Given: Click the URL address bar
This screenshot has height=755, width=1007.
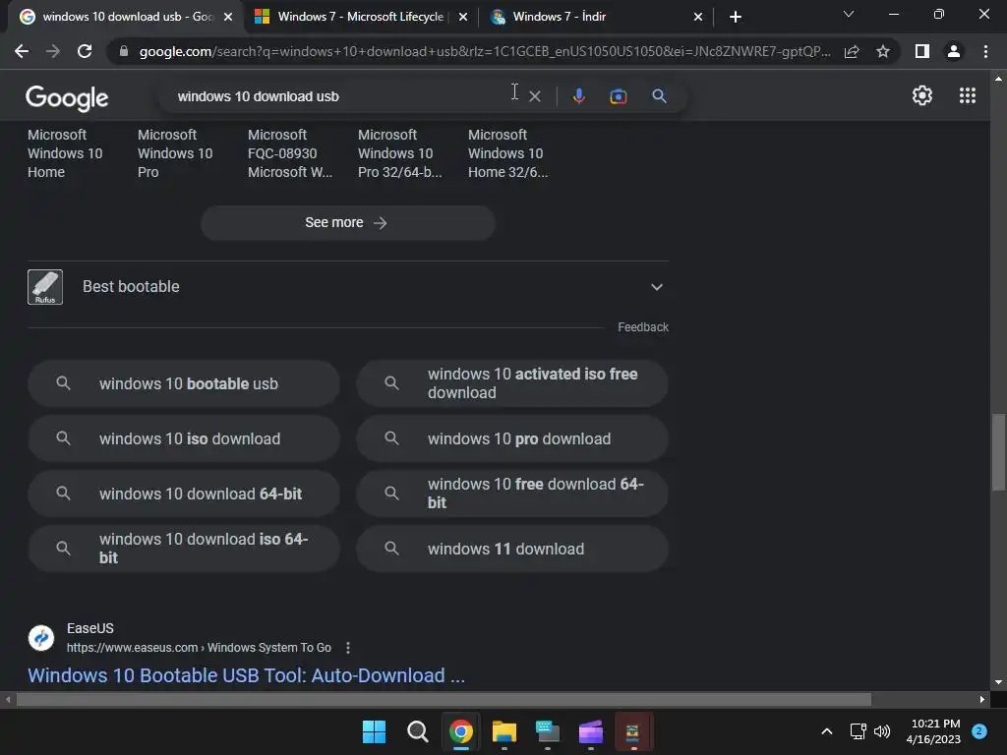Looking at the screenshot, I should (x=484, y=51).
